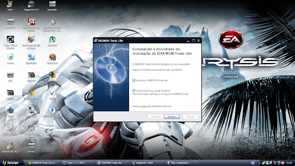This screenshot has width=295, height=166.
Task: Open the person with tool shortcut icon
Action: coord(31,110)
